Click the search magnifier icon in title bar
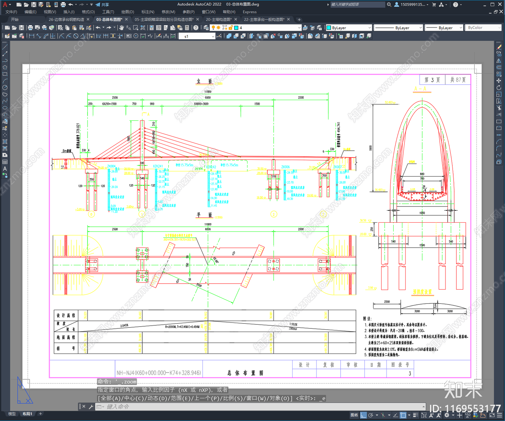 [x=389, y=4]
